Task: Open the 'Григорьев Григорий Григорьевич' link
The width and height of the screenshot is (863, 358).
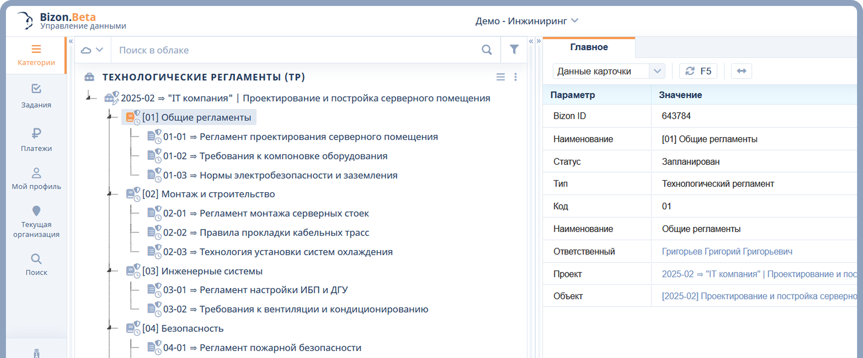Action: pyautogui.click(x=726, y=251)
